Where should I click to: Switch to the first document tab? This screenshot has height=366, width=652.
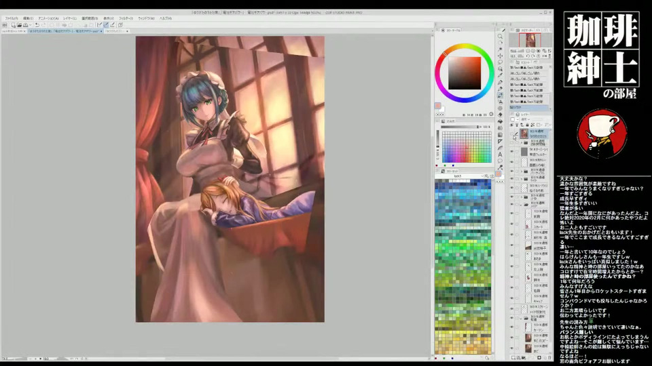(12, 31)
